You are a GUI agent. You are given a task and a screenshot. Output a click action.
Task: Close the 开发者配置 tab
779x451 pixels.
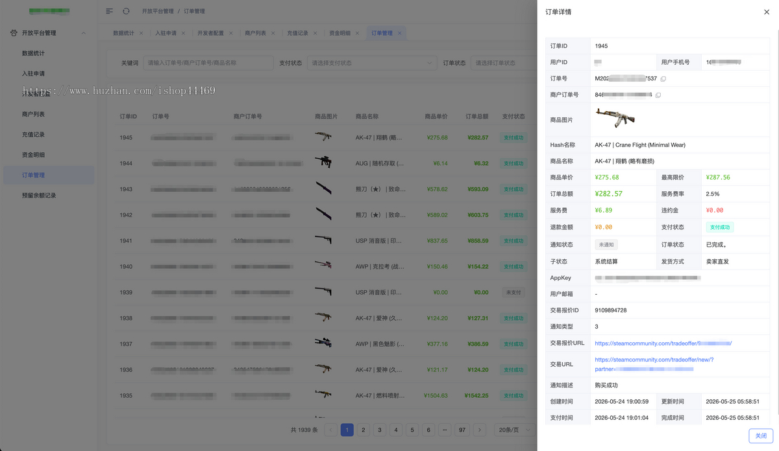point(231,33)
